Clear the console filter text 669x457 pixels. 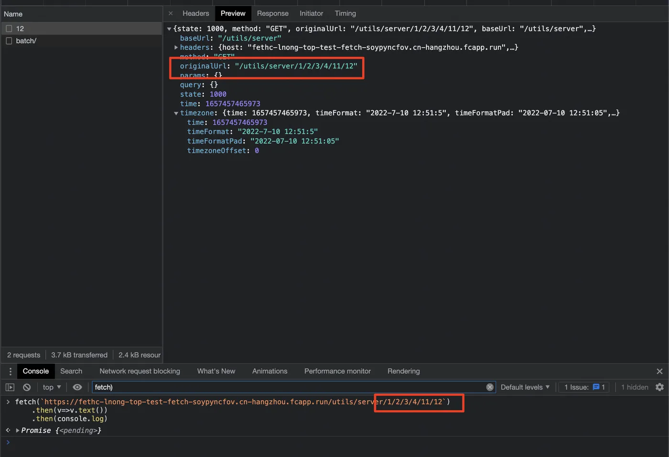point(490,387)
